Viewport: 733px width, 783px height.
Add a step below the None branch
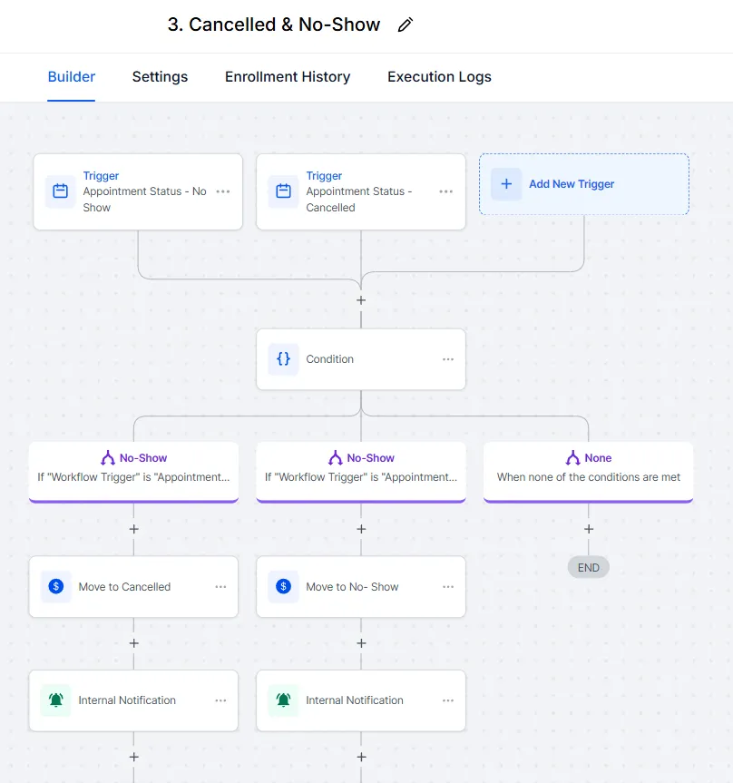click(x=589, y=529)
